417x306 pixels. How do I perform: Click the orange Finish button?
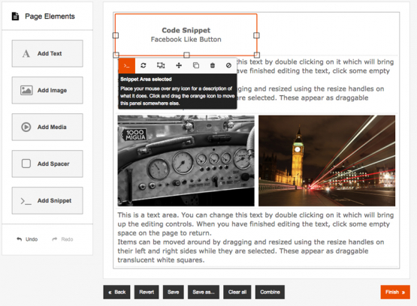[395, 292]
